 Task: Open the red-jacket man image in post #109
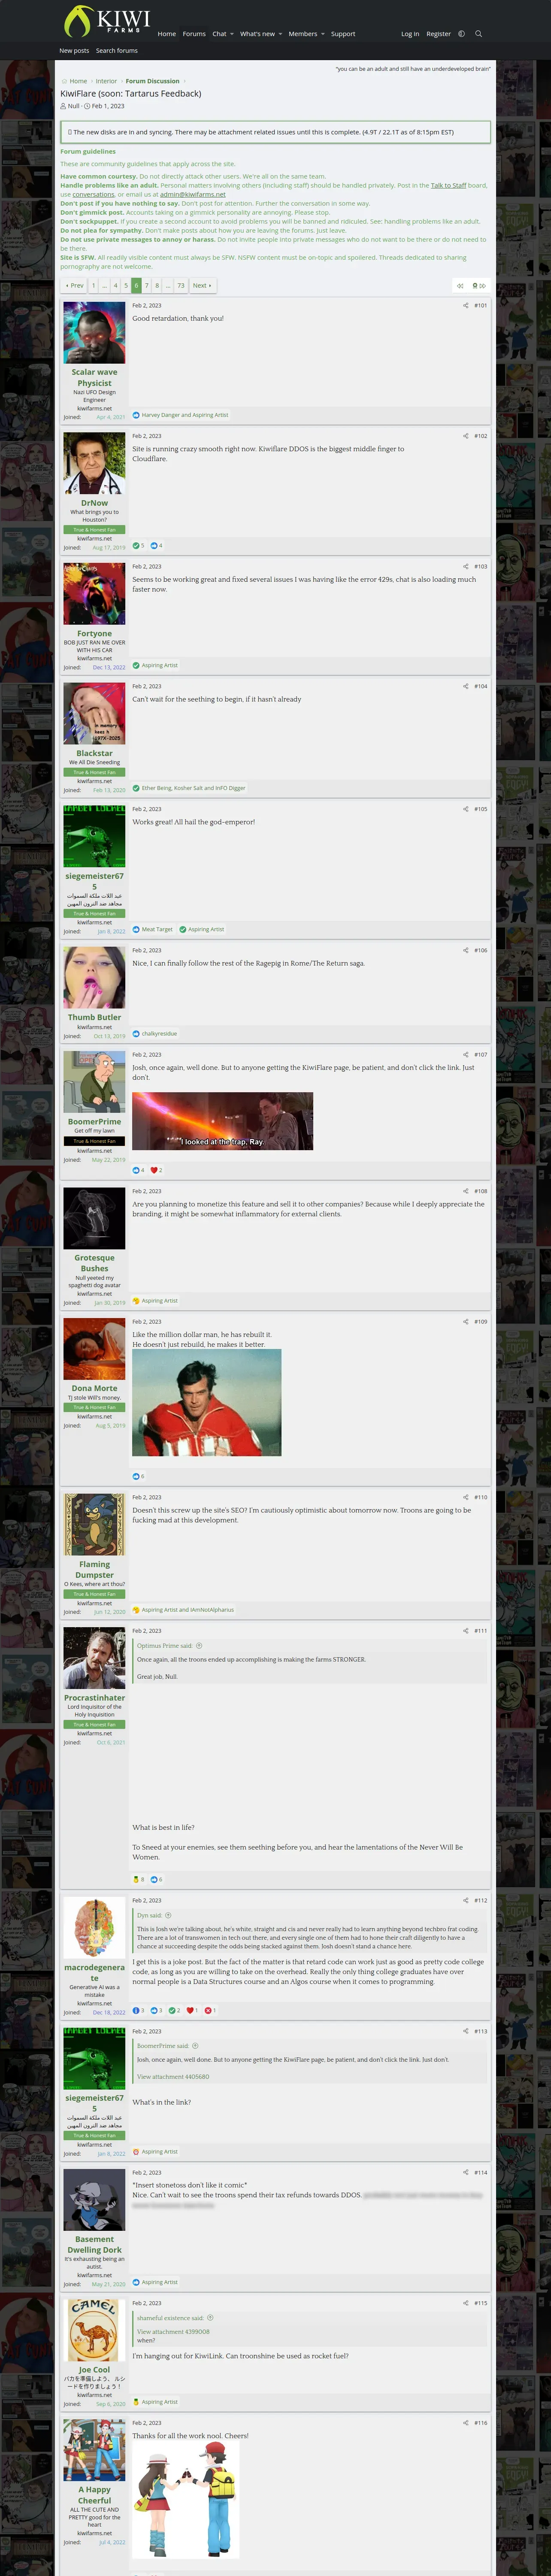coord(207,1402)
